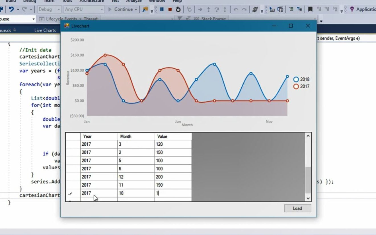Image resolution: width=376 pixels, height=235 pixels.
Task: Click the Value cell being edited with 1
Action: (173, 193)
